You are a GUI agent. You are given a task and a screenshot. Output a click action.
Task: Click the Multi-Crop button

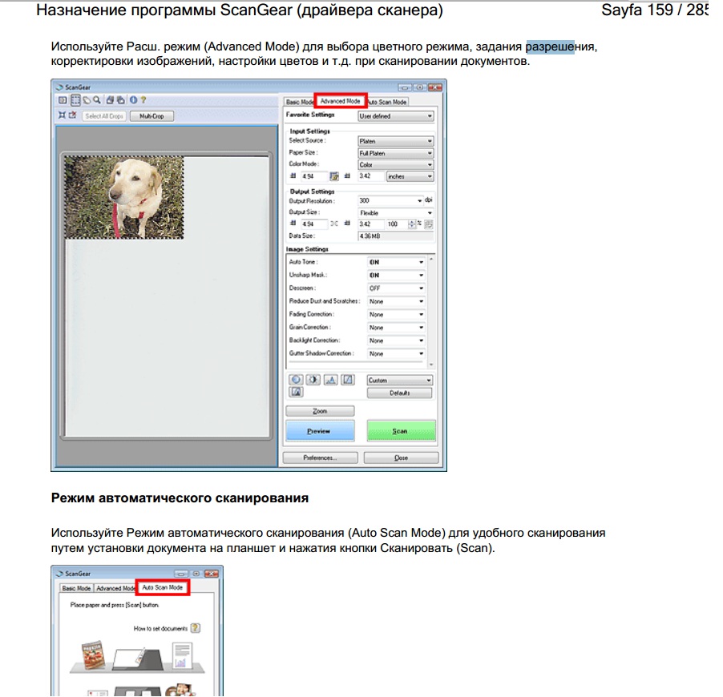[151, 116]
